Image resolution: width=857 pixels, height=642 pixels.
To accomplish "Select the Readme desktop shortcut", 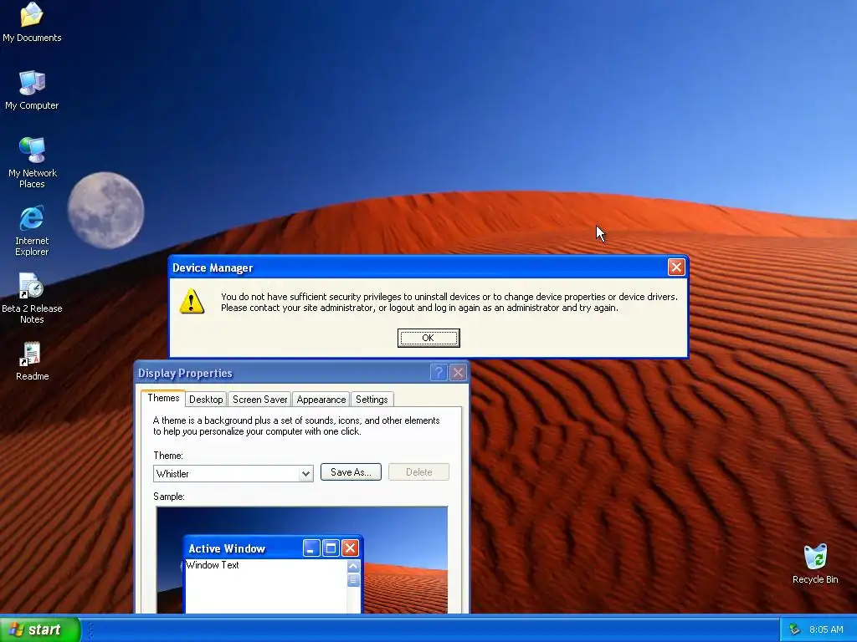I will pyautogui.click(x=32, y=361).
